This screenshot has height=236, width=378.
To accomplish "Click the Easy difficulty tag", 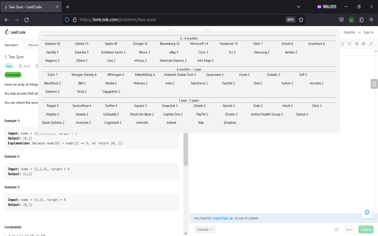I will coord(9,66).
